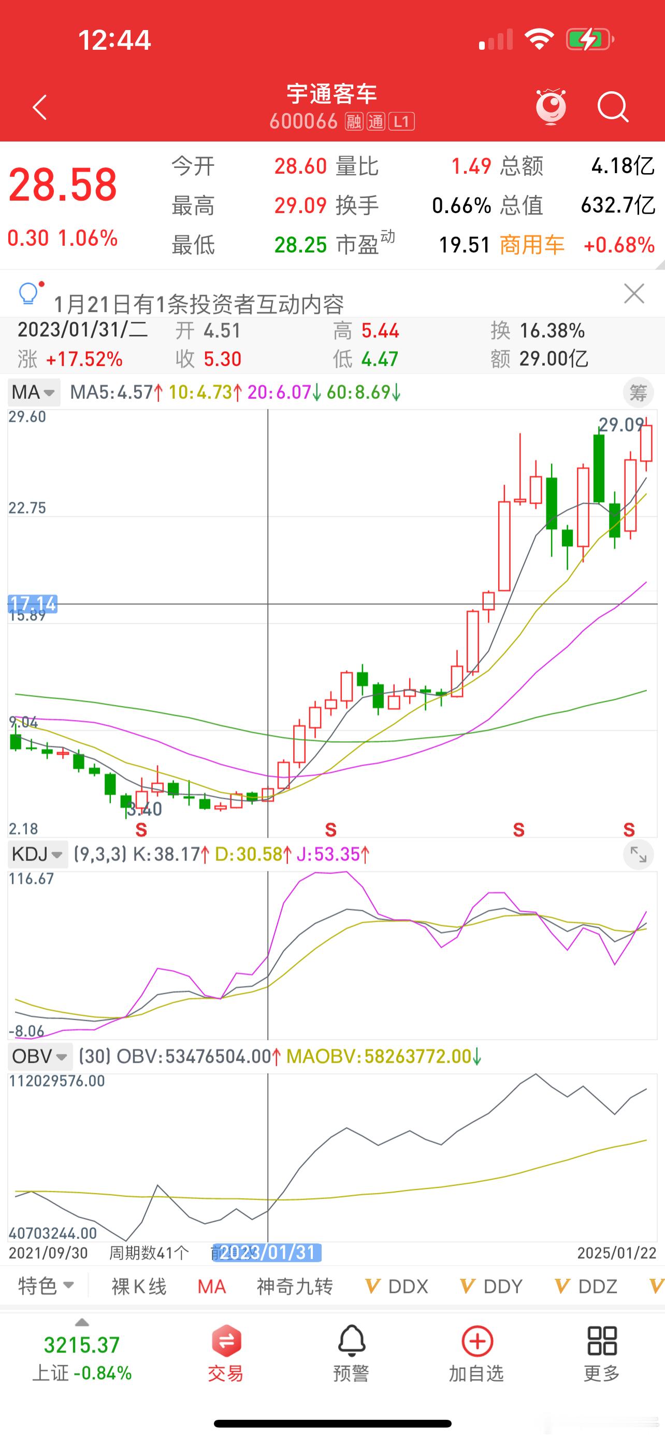The image size is (665, 1440).
Task: Tap the MA60 8.69 value
Action: pyautogui.click(x=364, y=392)
